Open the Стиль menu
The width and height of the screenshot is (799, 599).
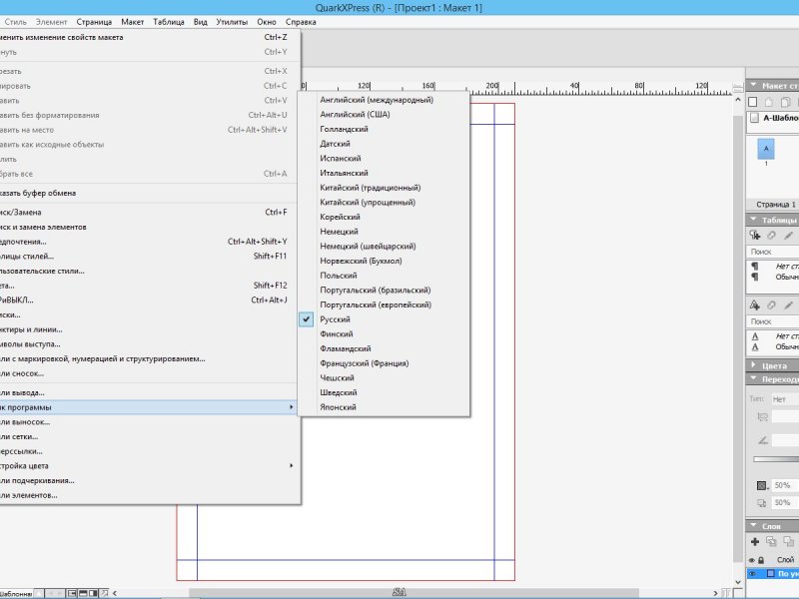(x=15, y=22)
